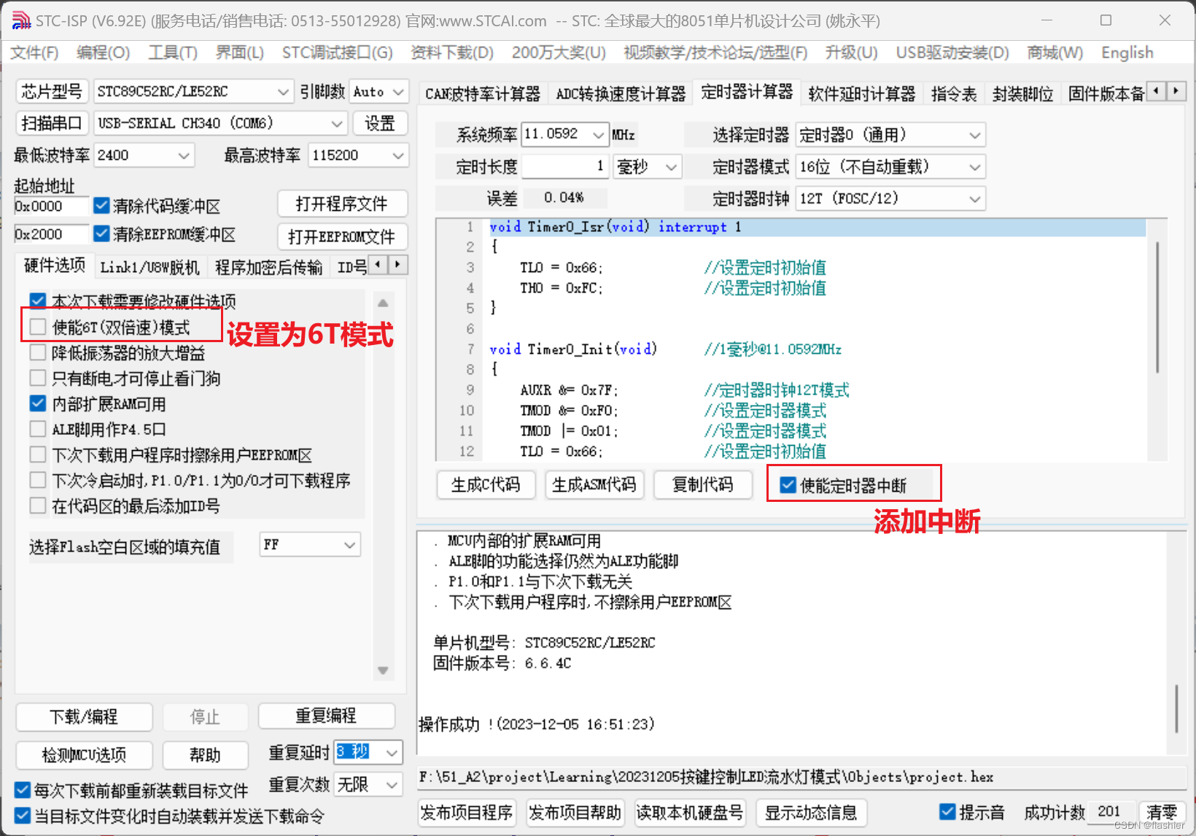The width and height of the screenshot is (1196, 836).
Task: Toggle 提示音 checkbox
Action: point(947,811)
